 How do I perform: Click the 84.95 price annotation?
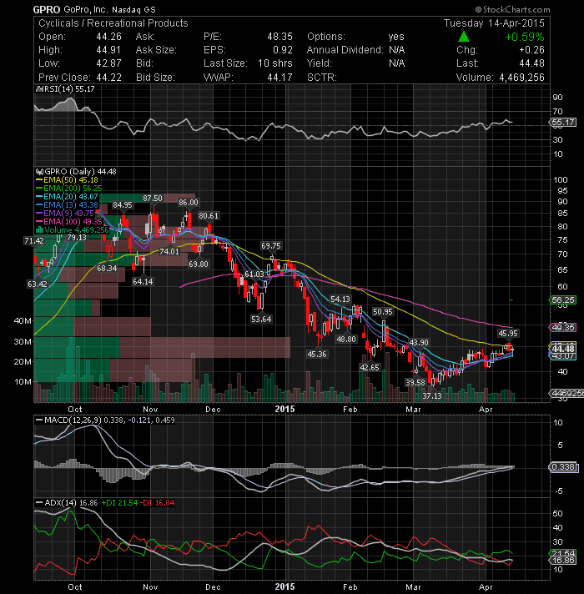(x=123, y=205)
